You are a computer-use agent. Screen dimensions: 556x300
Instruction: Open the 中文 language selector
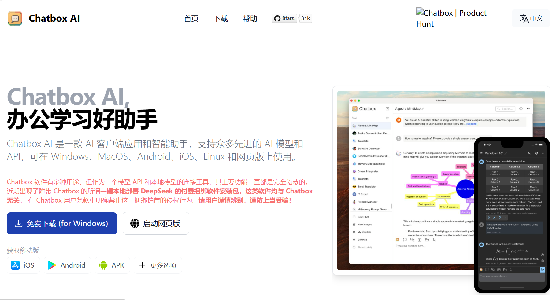531,18
